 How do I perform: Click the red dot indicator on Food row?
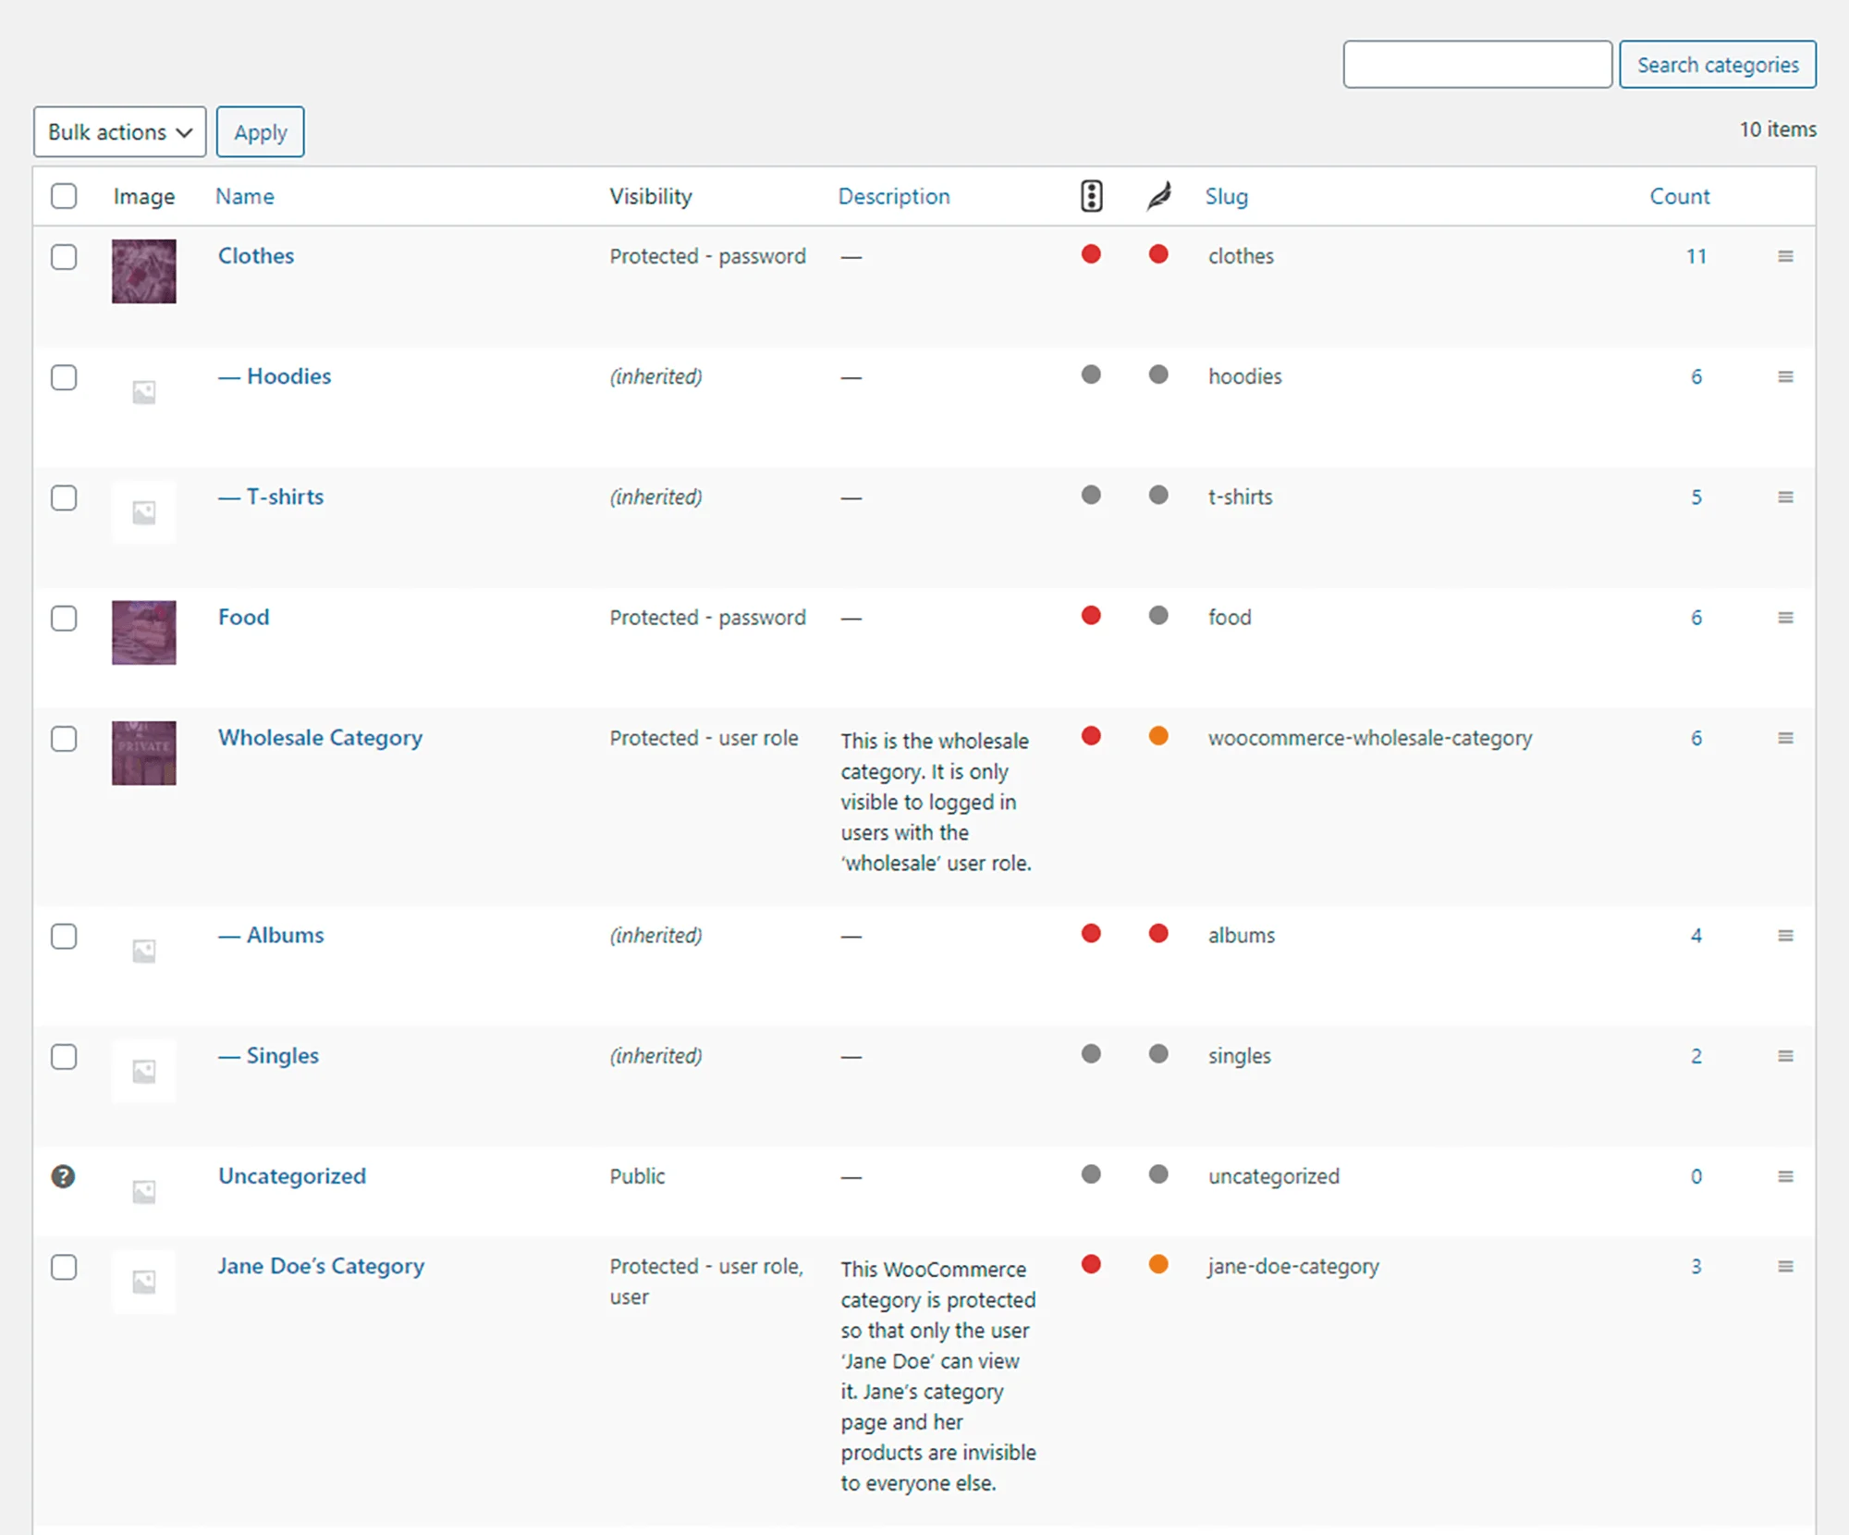[1091, 615]
